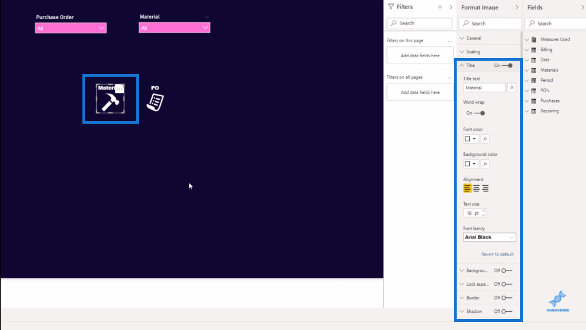
Task: Click the Subscribe DNA logo
Action: pyautogui.click(x=557, y=301)
